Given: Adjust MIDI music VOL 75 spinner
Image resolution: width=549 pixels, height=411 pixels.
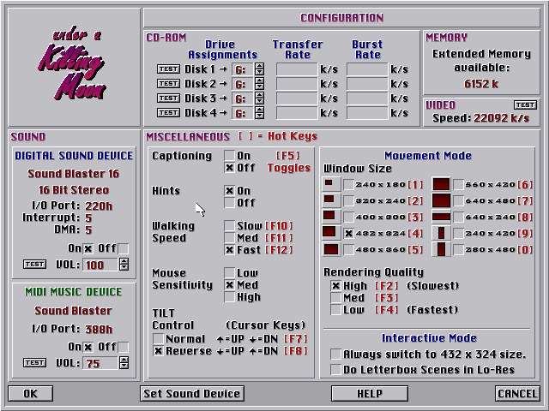Looking at the screenshot, I should pyautogui.click(x=124, y=363).
